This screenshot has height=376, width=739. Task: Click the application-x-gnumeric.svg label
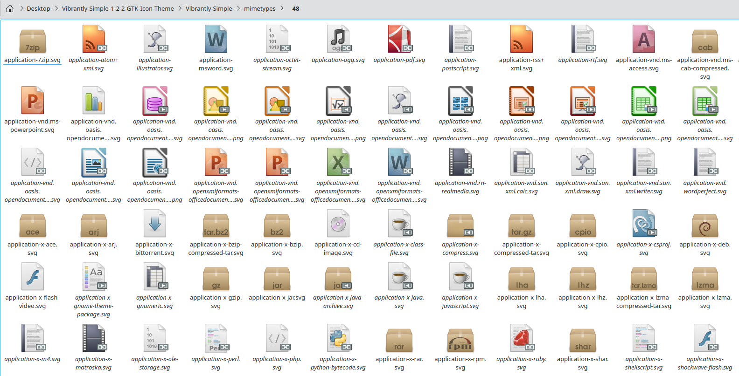coord(154,302)
